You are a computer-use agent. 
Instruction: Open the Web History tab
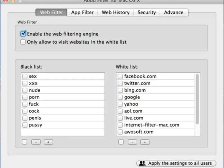116,12
